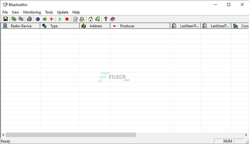Sort by the Type column header
Image resolution: width=249 pixels, height=144 pixels.
(60, 26)
